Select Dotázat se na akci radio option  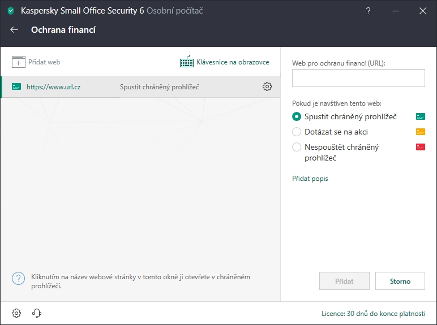(x=297, y=132)
